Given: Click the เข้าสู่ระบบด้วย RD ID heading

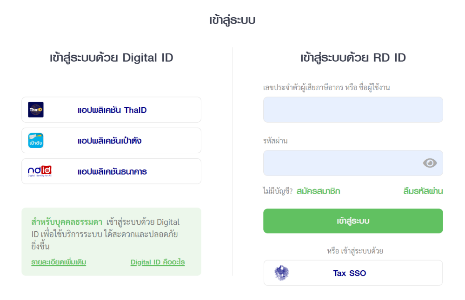Looking at the screenshot, I should pos(353,58).
